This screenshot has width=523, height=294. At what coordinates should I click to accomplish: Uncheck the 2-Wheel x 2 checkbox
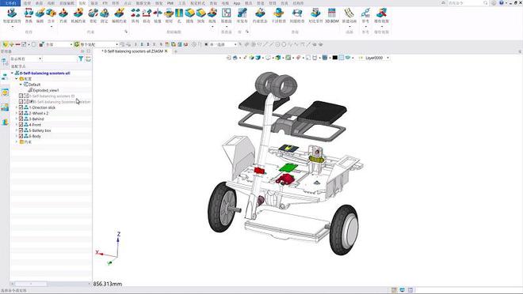point(21,113)
